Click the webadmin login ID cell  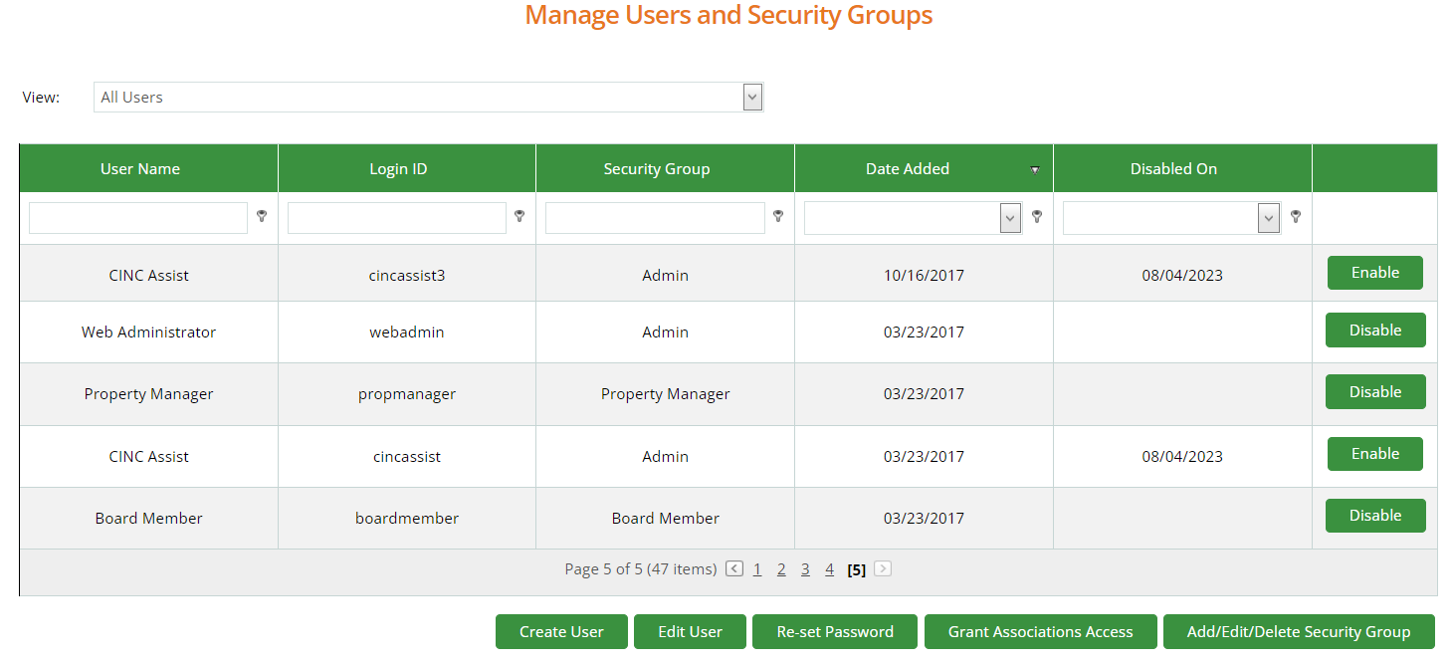click(407, 332)
